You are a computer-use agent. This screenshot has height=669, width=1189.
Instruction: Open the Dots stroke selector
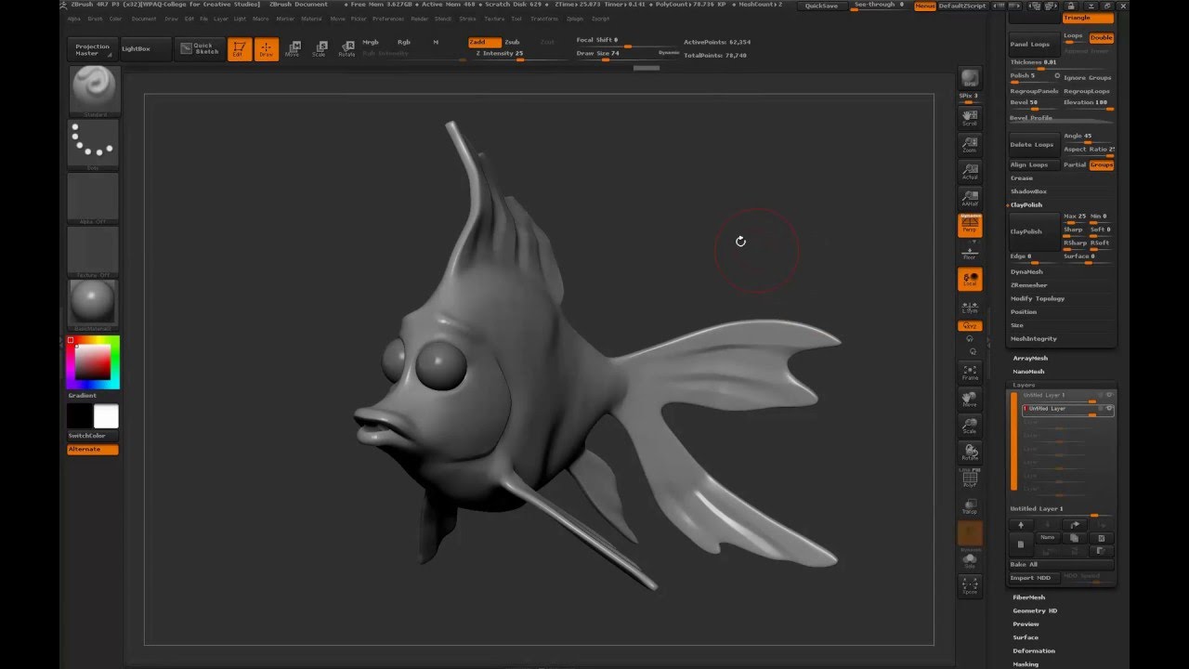click(x=94, y=144)
